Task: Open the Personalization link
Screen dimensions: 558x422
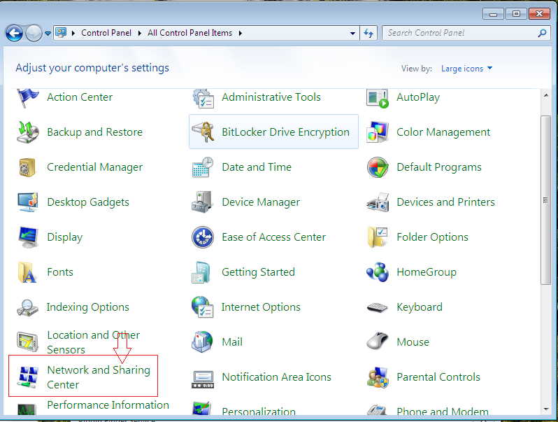Action: point(259,412)
